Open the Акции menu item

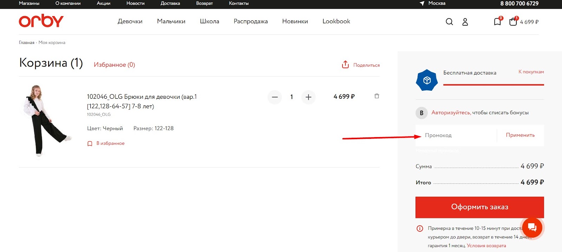[104, 3]
